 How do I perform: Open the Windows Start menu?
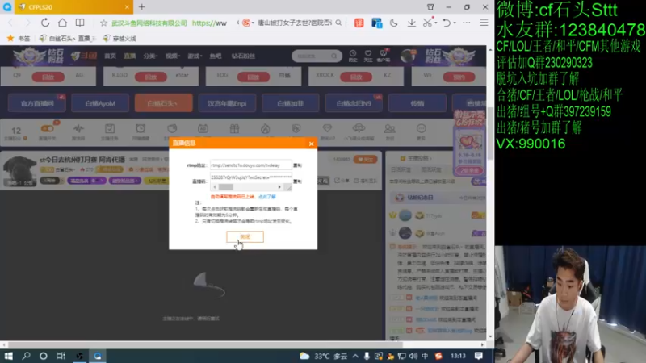pyautogui.click(x=9, y=356)
